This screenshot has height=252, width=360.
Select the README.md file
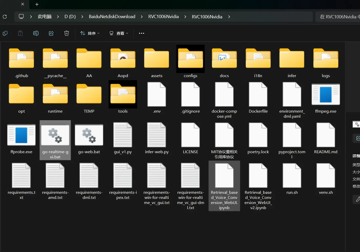pos(326,139)
